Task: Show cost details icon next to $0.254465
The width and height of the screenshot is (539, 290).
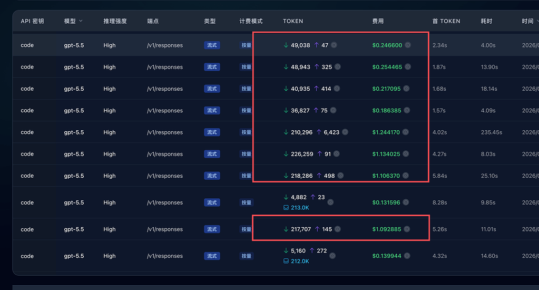Action: tap(408, 67)
